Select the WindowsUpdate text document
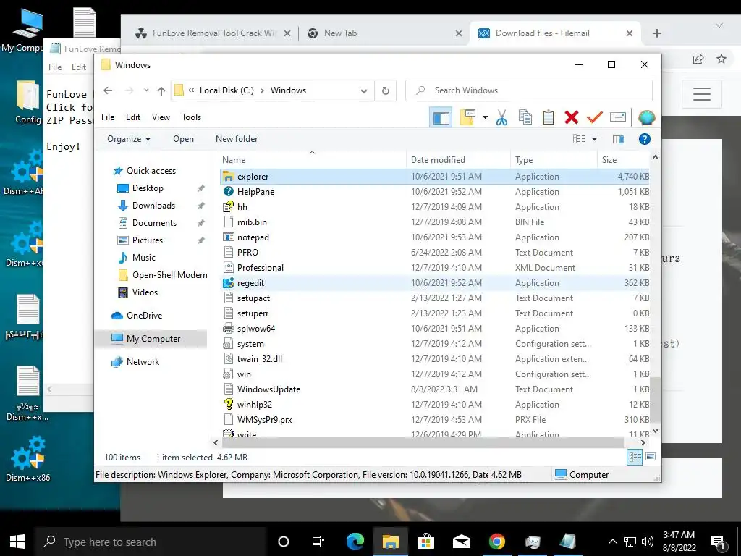This screenshot has height=556, width=741. 435,389
